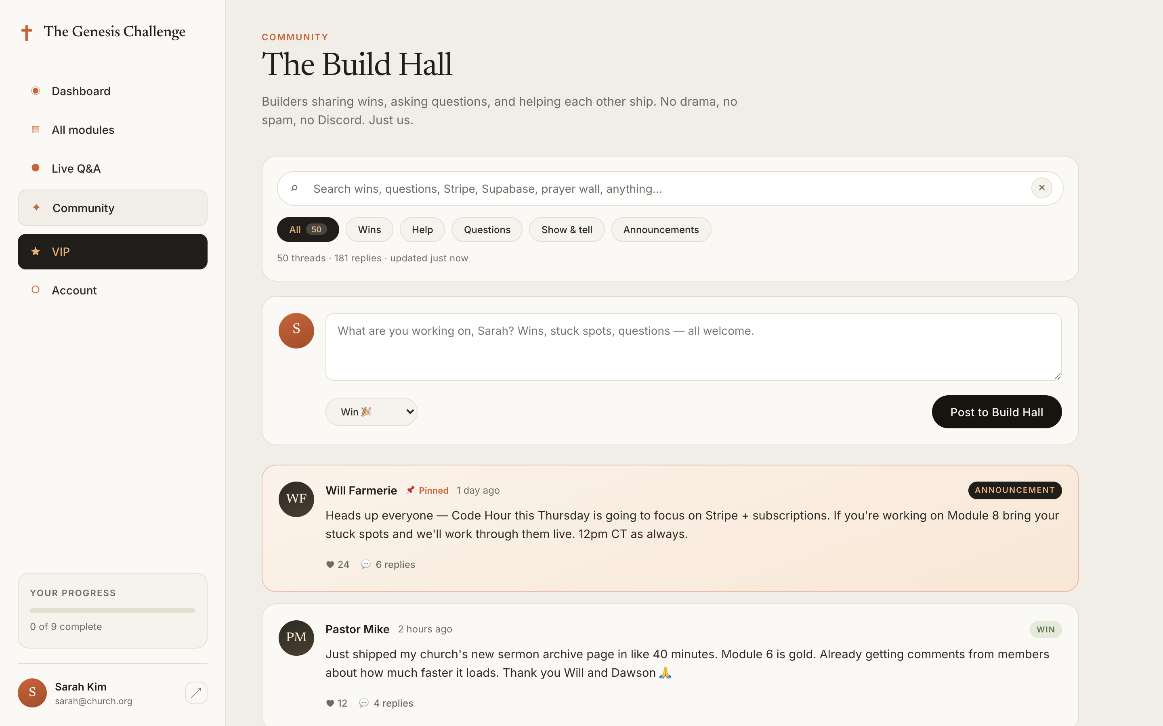Click the magnifying glass in the search bar
This screenshot has width=1163, height=726.
pos(295,188)
